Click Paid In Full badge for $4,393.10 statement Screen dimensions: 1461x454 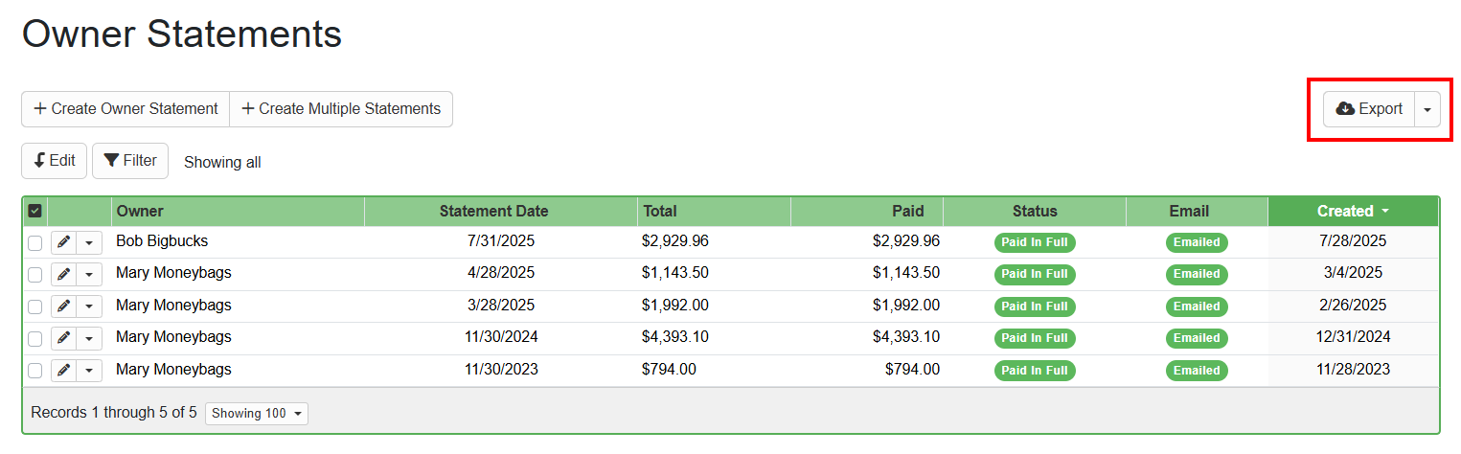(x=1034, y=338)
